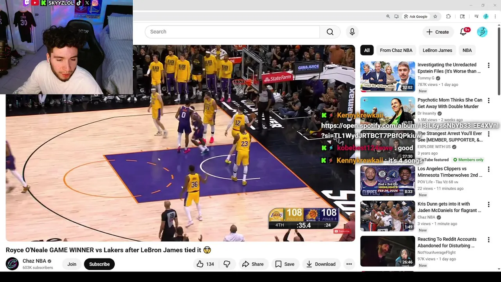Select the From Chaz NBA filter chip
The image size is (501, 282).
click(396, 50)
